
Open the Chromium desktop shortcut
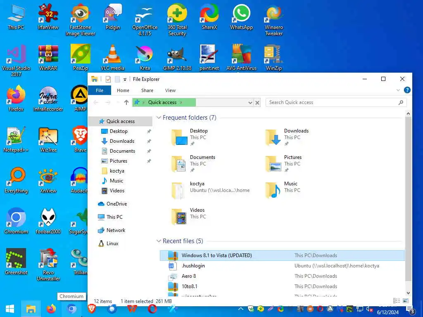click(x=16, y=221)
